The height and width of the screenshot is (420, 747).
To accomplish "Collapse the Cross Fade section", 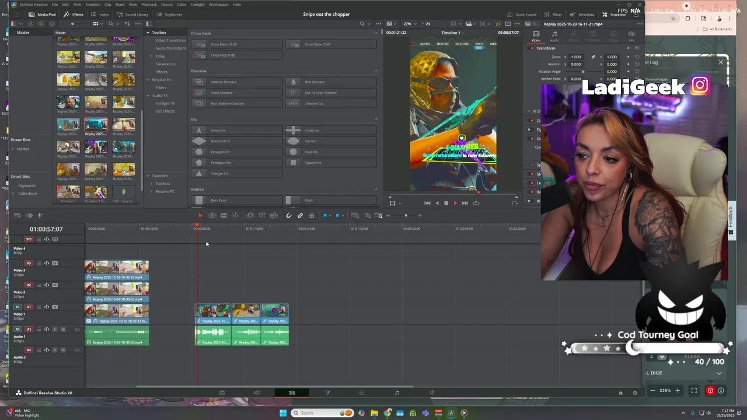I will pos(376,33).
